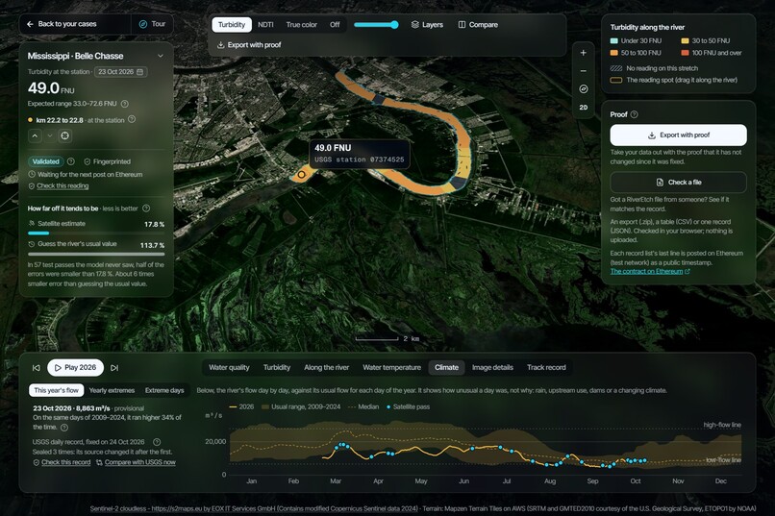
Task: Switch map layer to True color
Action: coord(302,25)
